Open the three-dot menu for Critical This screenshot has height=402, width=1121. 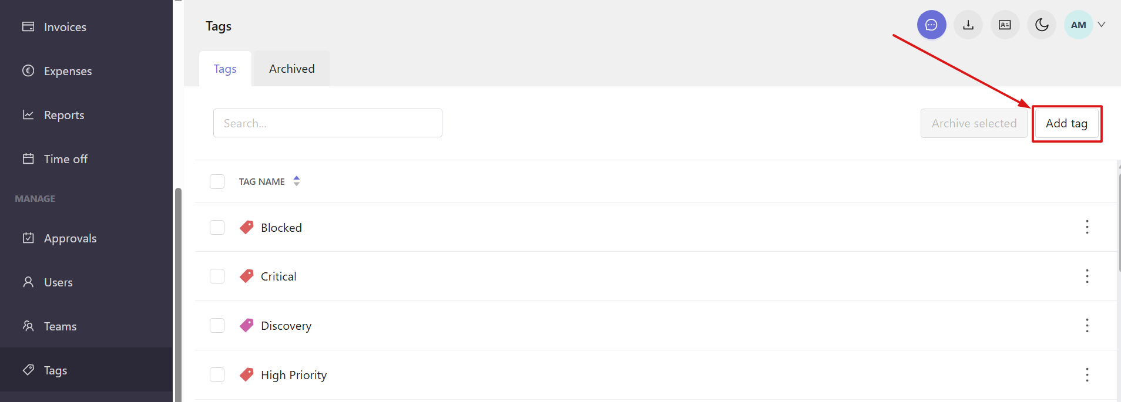point(1087,276)
